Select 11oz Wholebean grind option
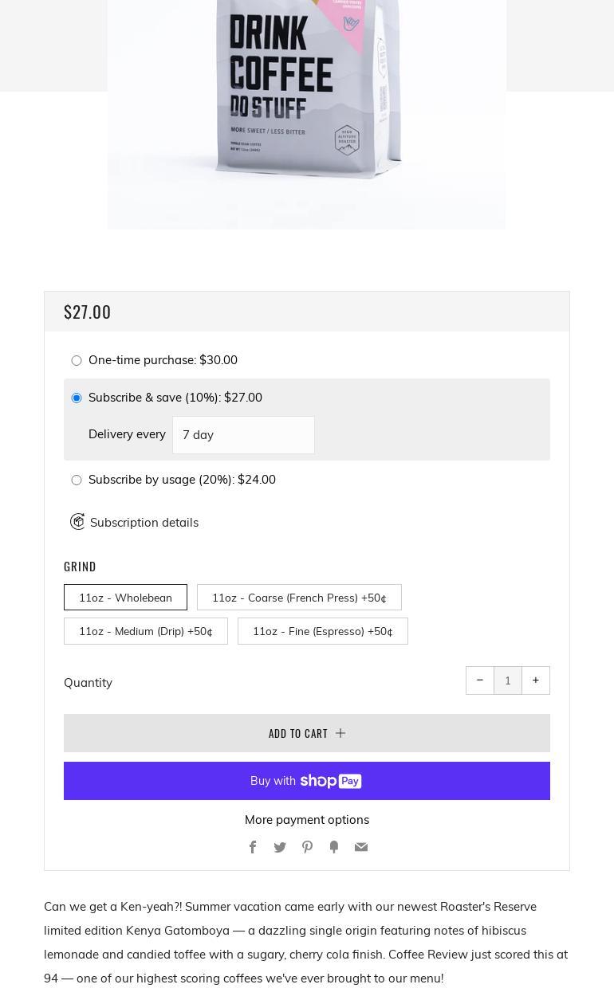This screenshot has width=614, height=1000. tap(125, 598)
